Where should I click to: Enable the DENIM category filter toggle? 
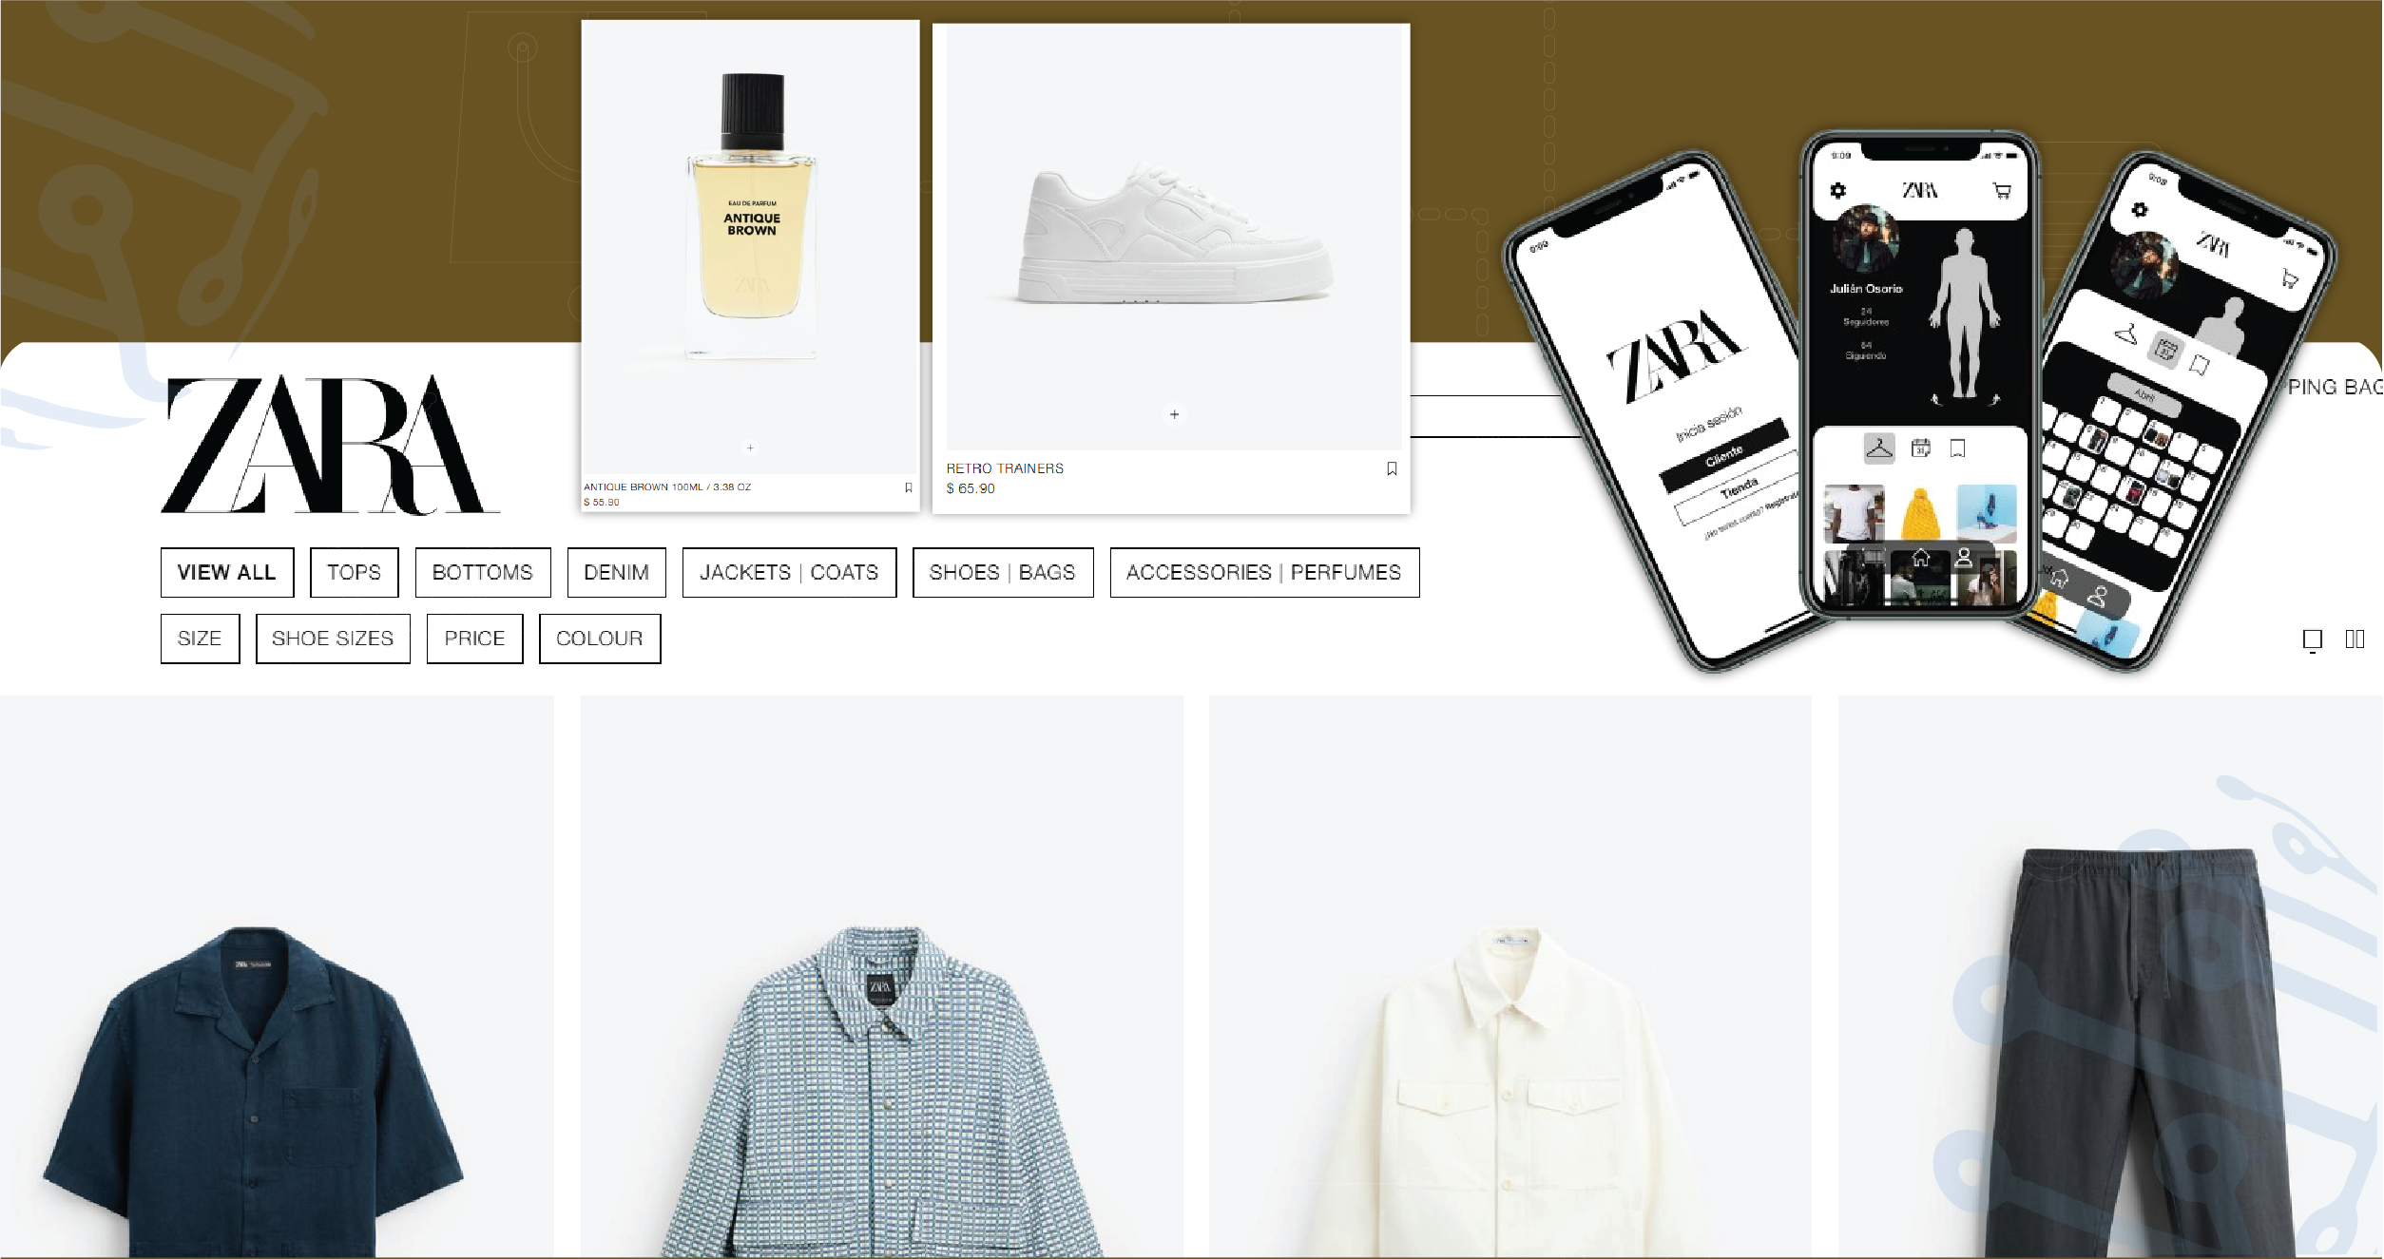coord(617,572)
